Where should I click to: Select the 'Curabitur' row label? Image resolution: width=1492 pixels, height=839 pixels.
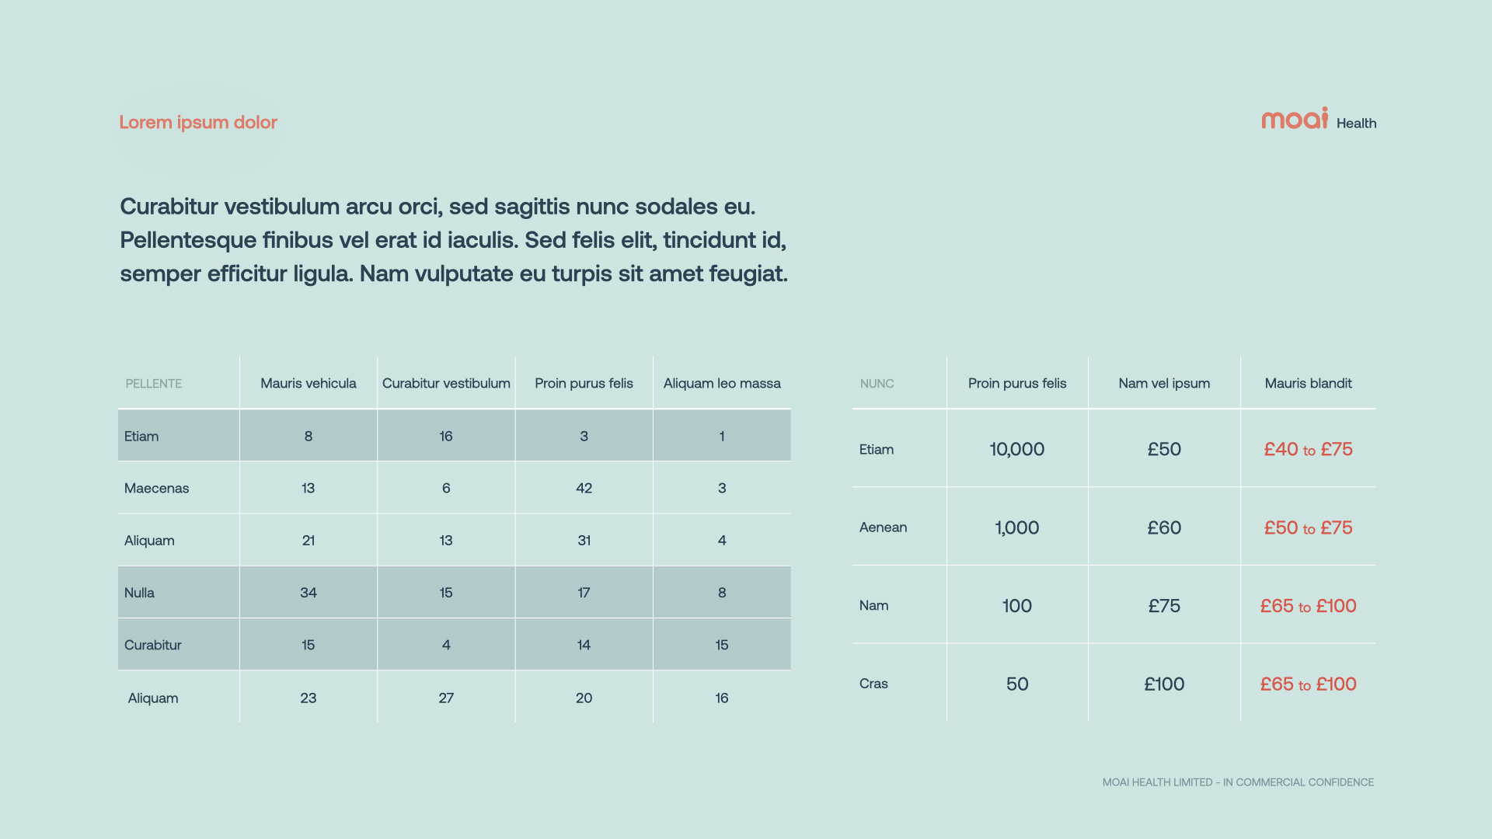tap(153, 645)
